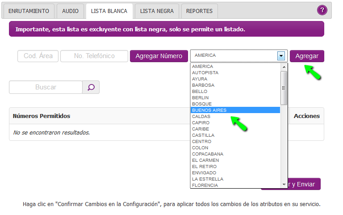Select AYURA from the list

(235, 79)
